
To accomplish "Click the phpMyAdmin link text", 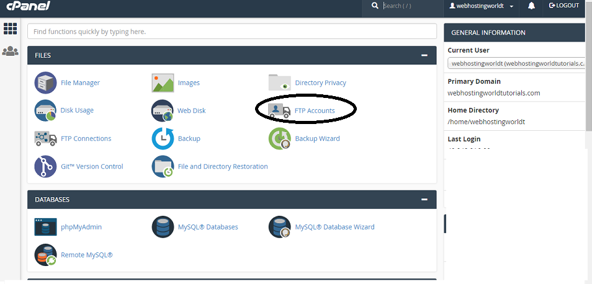I will click(x=81, y=227).
